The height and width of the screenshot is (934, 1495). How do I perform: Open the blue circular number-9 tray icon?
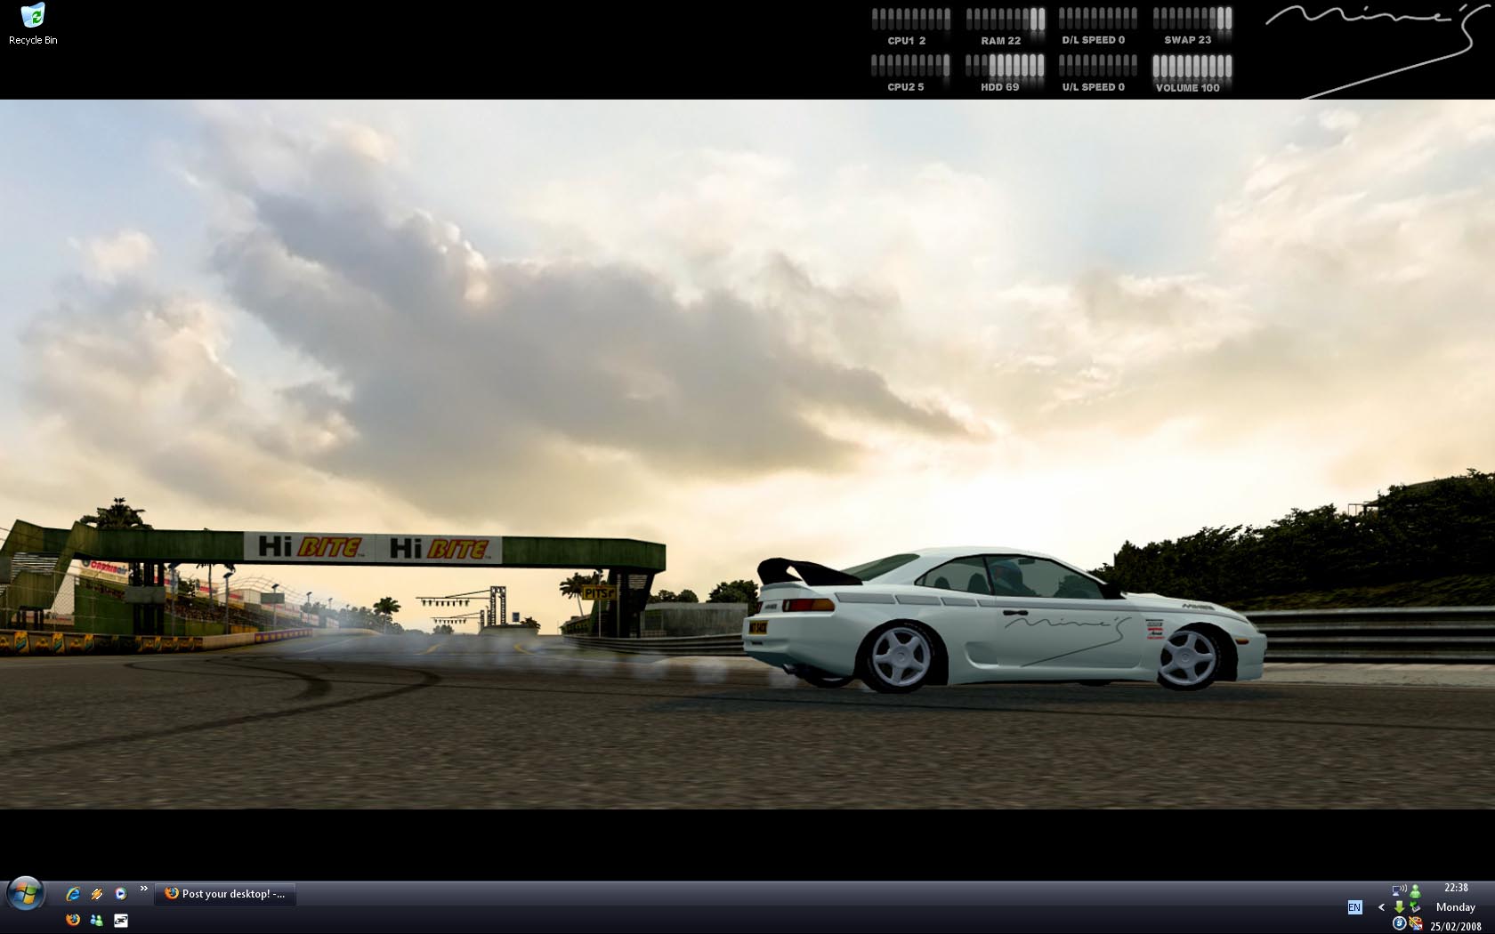1399,924
